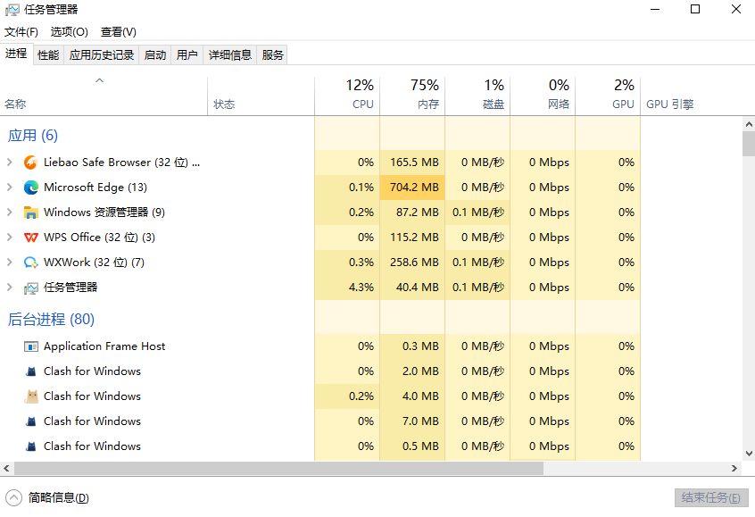This screenshot has height=517, width=755.
Task: Click the horizontal scrollbar thumb
Action: (278, 469)
